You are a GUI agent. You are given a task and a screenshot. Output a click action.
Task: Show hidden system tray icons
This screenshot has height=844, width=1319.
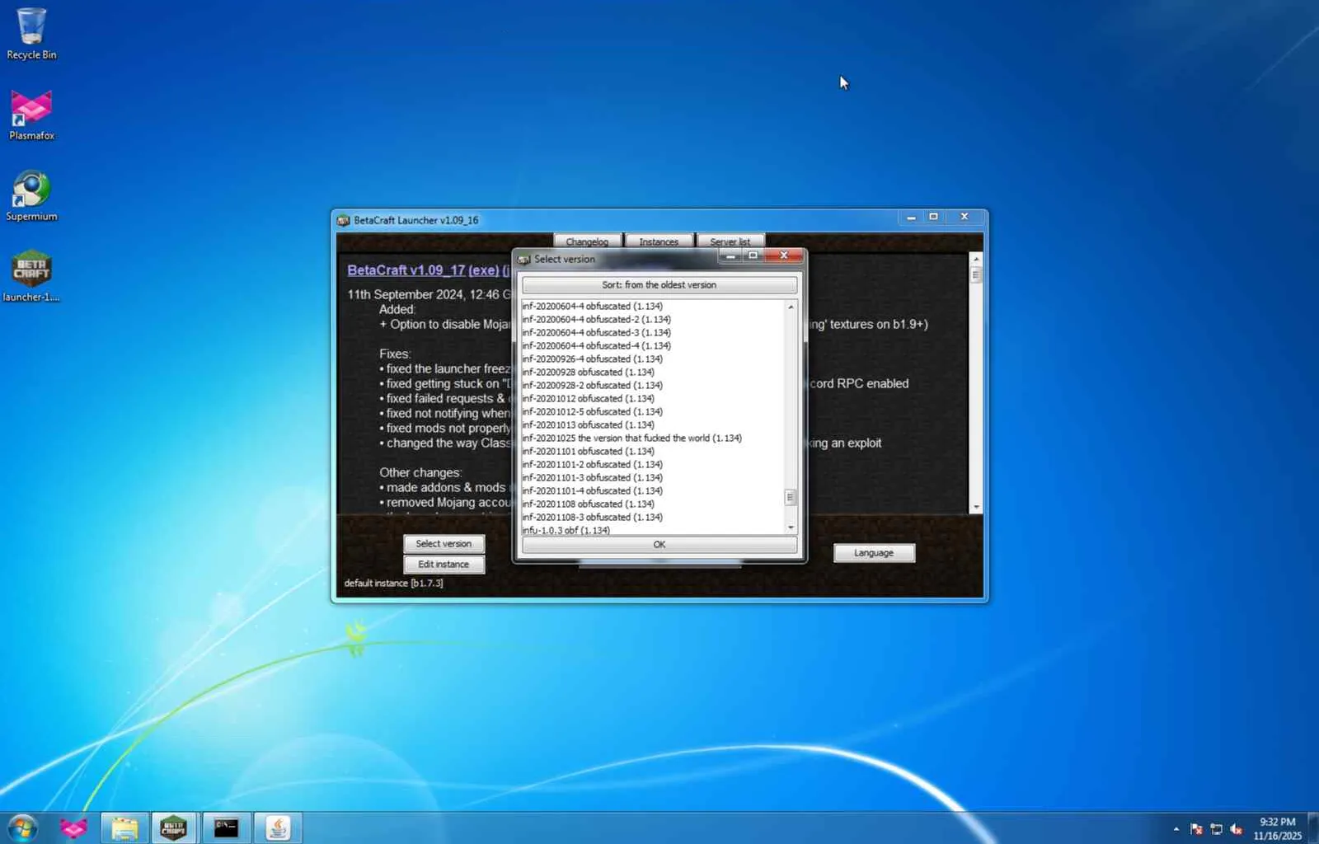1176,829
